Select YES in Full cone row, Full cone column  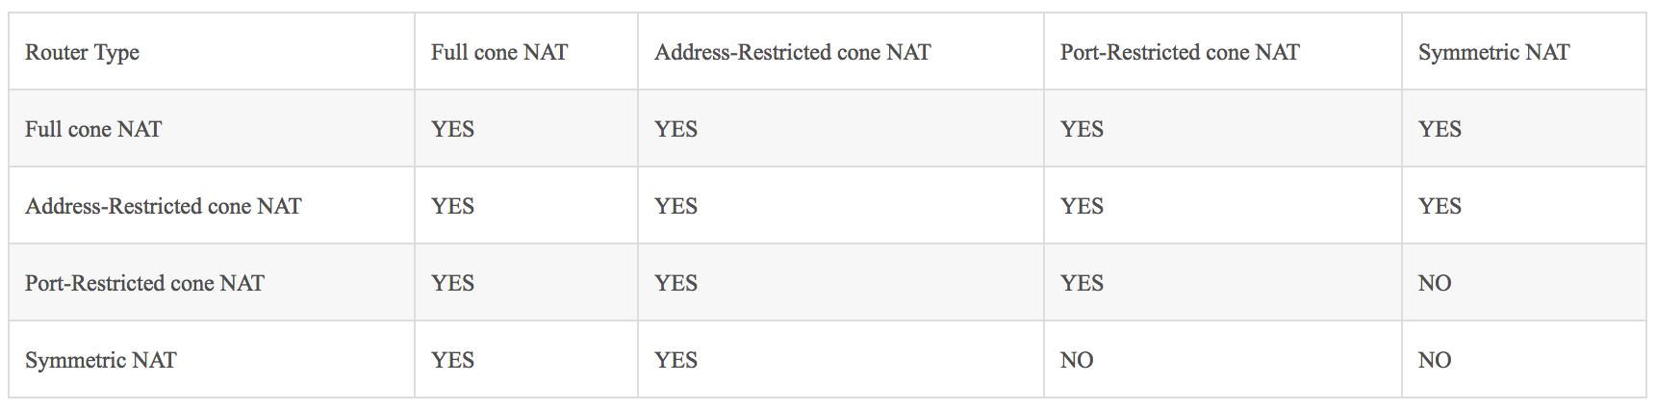click(452, 129)
